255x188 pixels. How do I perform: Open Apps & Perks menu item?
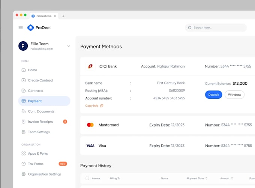coord(44,153)
